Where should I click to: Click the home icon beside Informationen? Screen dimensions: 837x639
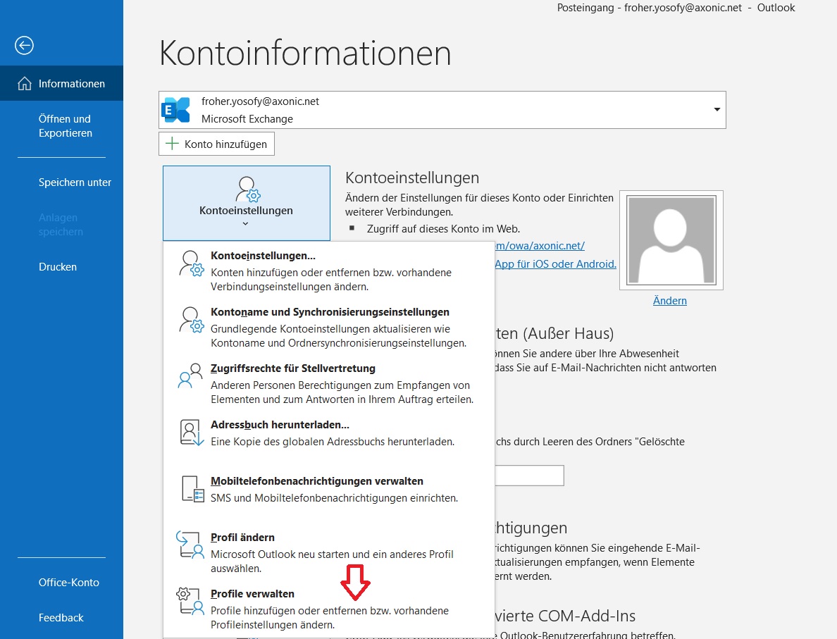point(25,83)
